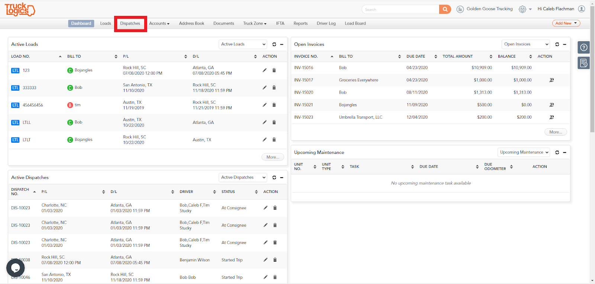Click the Hi Caleb Flachman greeting
595x284 pixels.
coord(556,9)
